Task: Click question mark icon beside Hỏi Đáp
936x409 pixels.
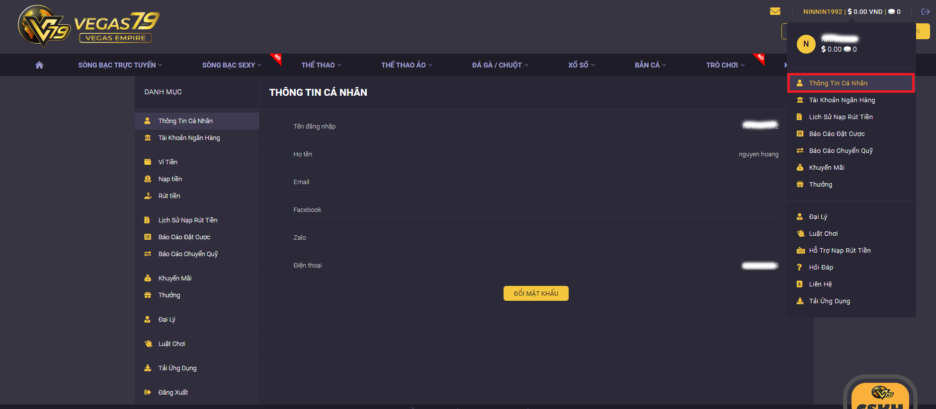Action: pyautogui.click(x=799, y=267)
